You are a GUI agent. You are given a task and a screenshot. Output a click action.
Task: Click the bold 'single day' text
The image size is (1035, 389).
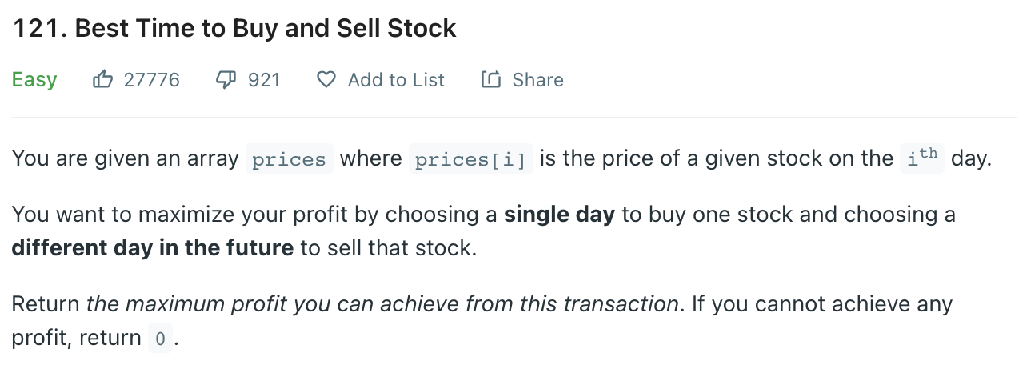point(559,215)
